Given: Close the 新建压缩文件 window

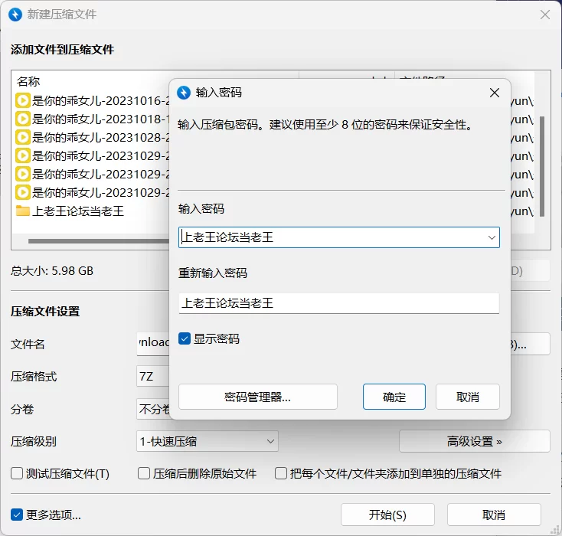Looking at the screenshot, I should click(545, 15).
